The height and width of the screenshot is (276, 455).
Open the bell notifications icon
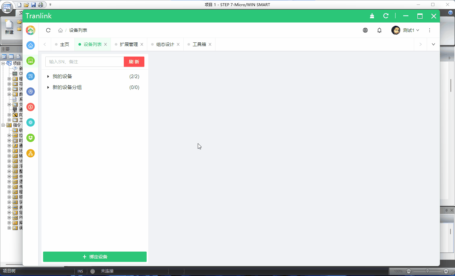tap(379, 30)
